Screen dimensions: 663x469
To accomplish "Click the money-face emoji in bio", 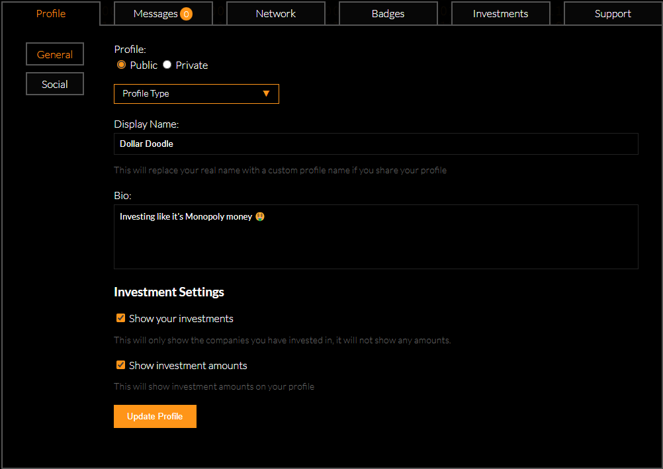I will [260, 216].
